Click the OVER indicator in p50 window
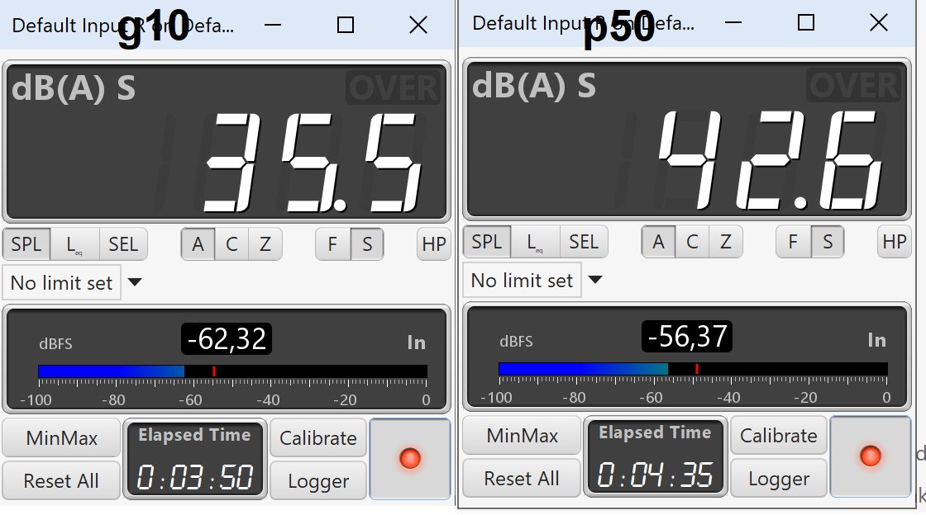The width and height of the screenshot is (926, 515). point(854,86)
